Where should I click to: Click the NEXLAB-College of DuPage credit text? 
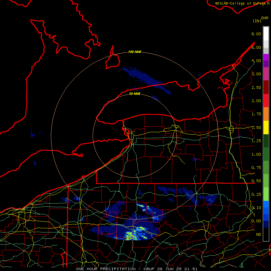(240, 3)
